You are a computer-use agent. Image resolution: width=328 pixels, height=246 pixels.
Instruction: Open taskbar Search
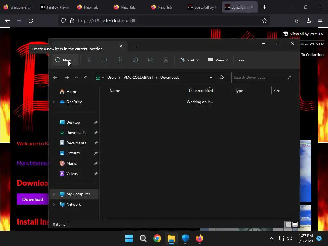[143, 238]
